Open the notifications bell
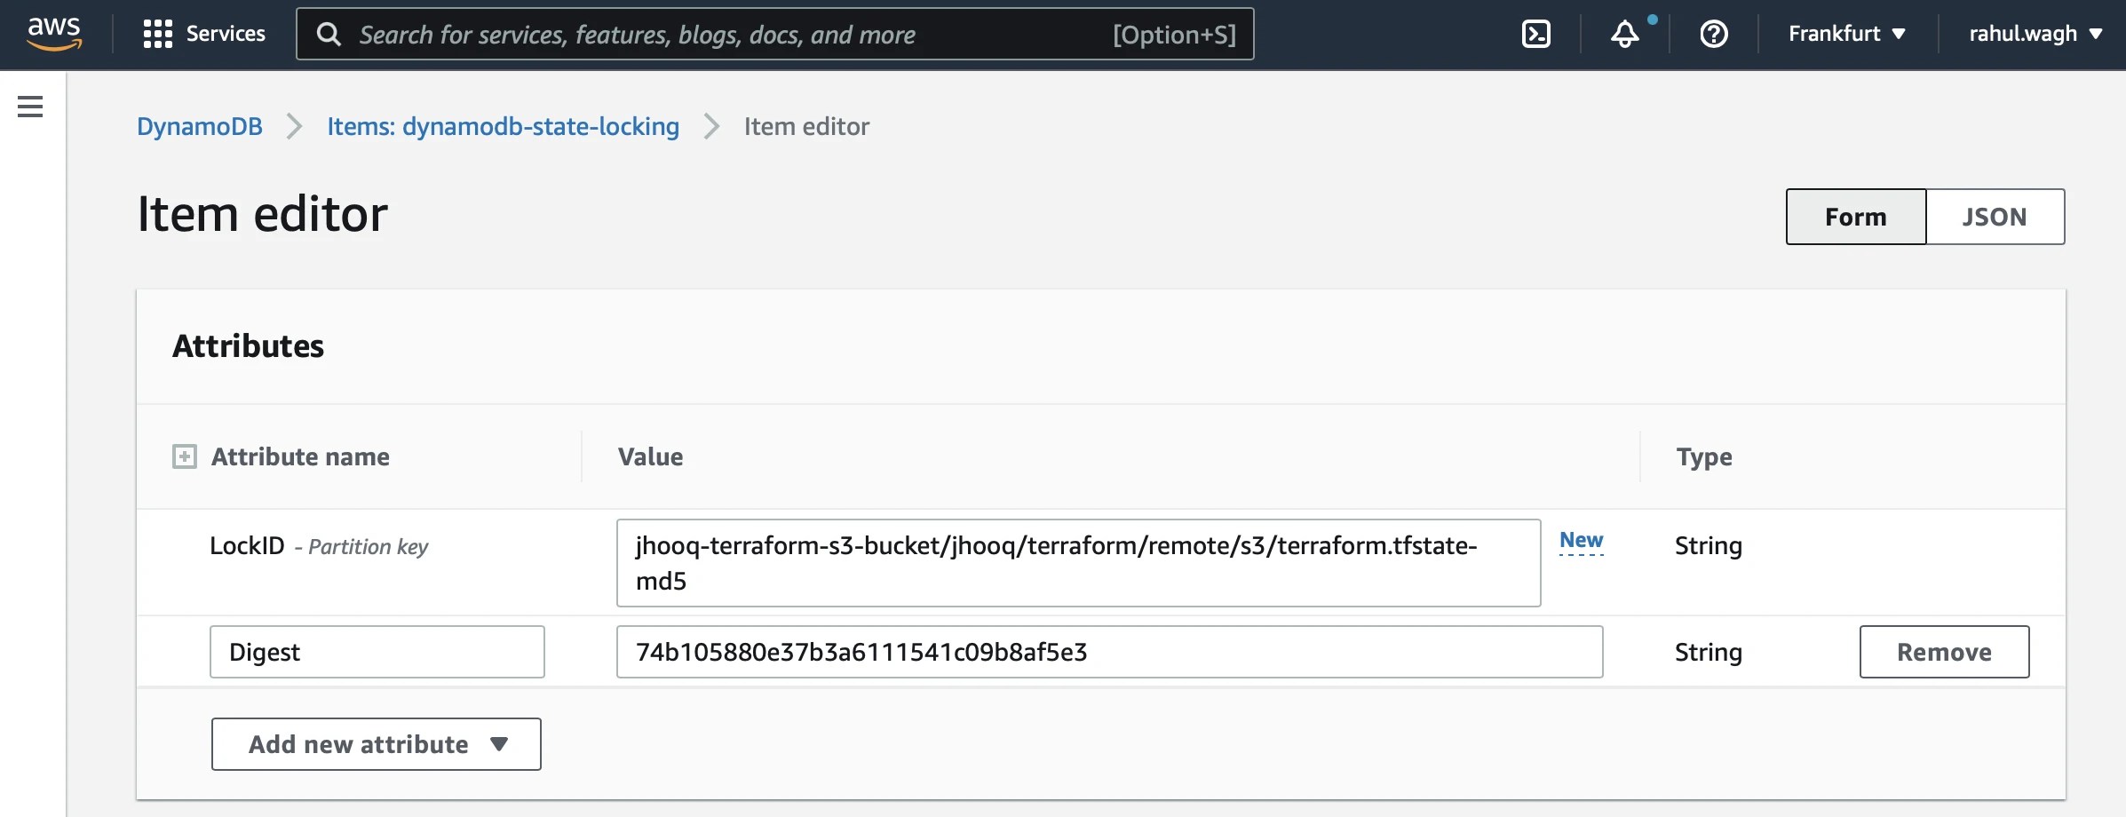 (x=1625, y=35)
